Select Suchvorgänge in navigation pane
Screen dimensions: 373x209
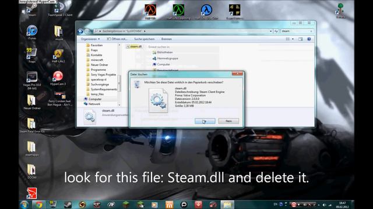pyautogui.click(x=97, y=84)
